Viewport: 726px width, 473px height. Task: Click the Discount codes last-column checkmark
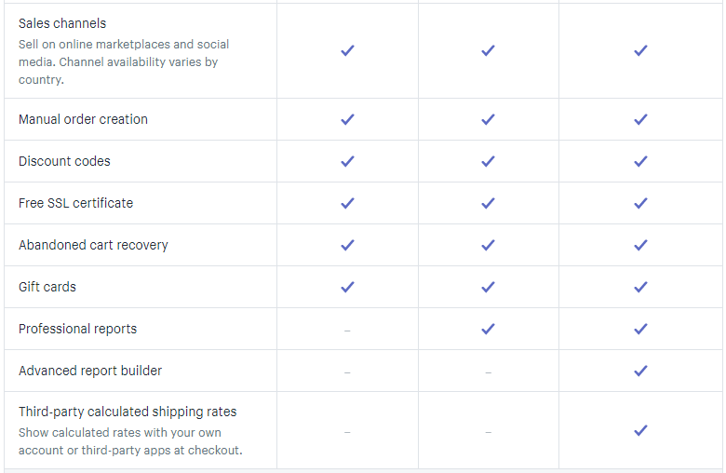click(640, 161)
